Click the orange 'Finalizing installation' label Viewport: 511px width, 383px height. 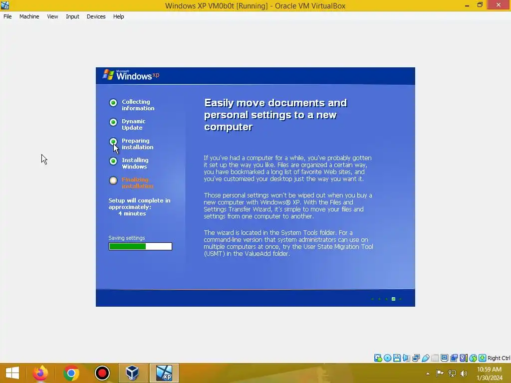click(x=138, y=183)
